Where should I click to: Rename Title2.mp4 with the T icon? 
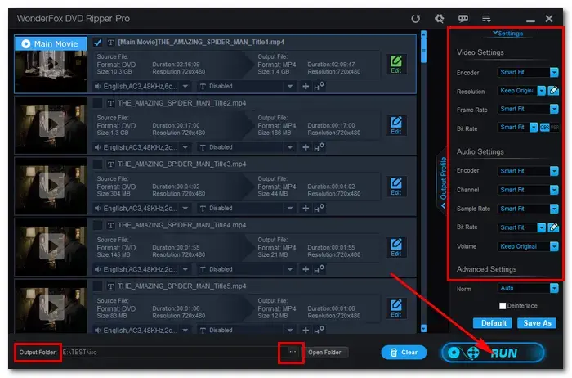(110, 103)
